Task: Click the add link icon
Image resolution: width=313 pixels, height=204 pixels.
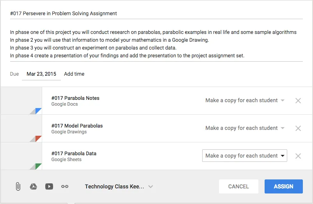Action: pos(65,186)
